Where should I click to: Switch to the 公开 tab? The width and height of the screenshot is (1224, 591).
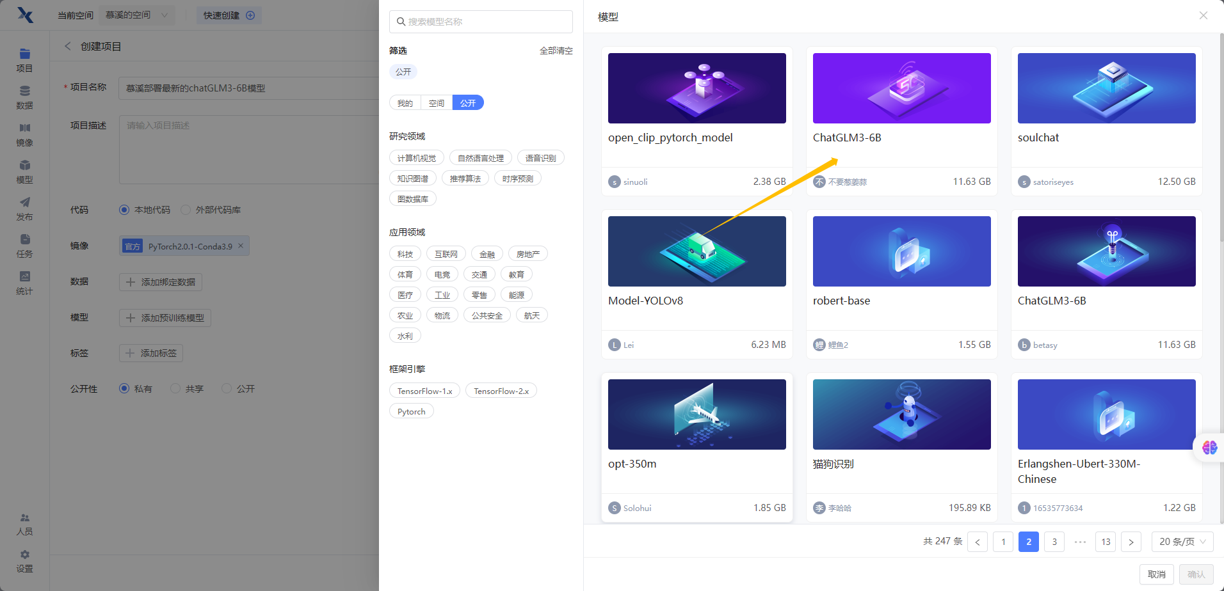(468, 102)
